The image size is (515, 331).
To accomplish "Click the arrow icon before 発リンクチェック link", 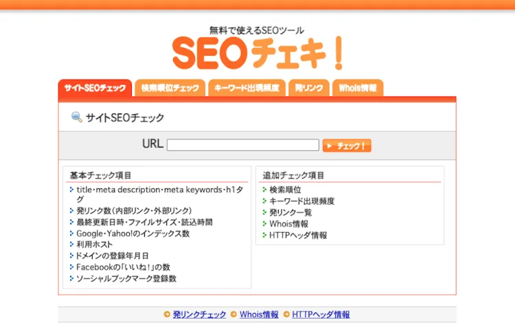I will click(167, 315).
